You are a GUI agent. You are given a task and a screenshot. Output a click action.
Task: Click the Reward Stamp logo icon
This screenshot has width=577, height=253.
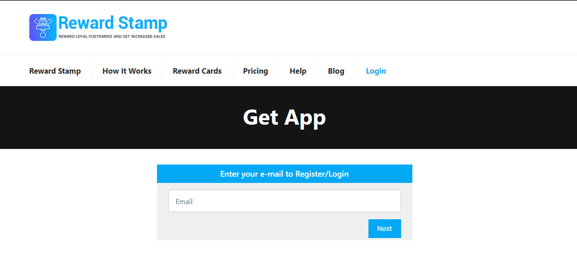tap(43, 28)
